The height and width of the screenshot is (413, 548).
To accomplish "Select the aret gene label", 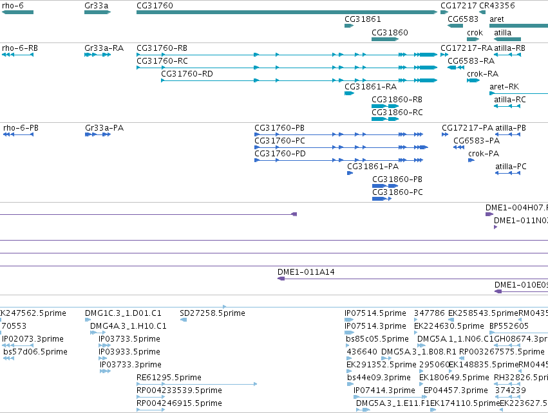I will point(496,19).
